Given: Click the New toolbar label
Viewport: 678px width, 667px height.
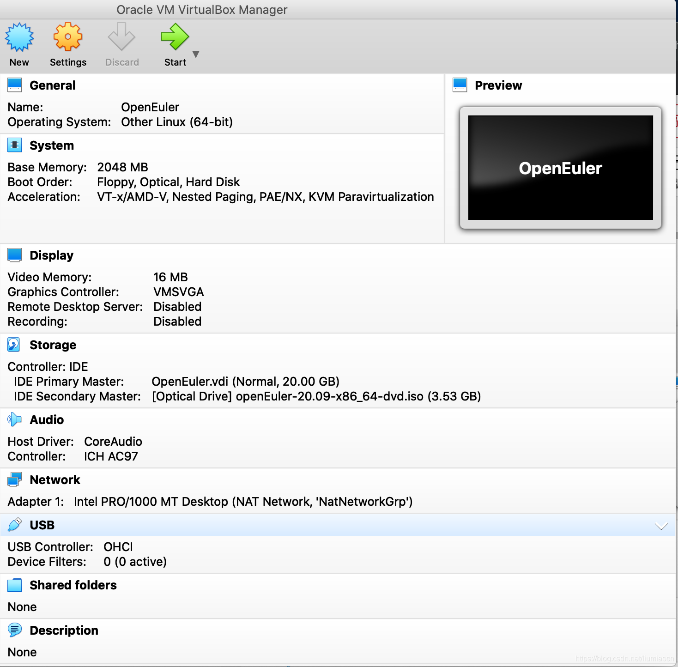Looking at the screenshot, I should [x=19, y=62].
